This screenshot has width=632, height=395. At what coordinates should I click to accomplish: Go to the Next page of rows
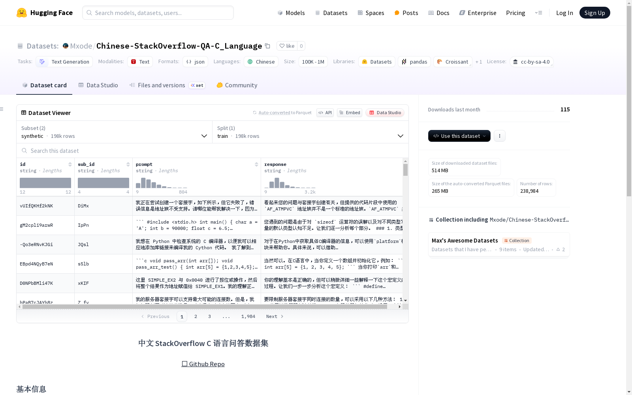[275, 316]
